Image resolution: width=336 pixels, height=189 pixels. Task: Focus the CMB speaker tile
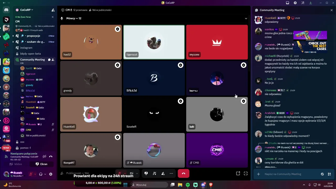(217, 150)
